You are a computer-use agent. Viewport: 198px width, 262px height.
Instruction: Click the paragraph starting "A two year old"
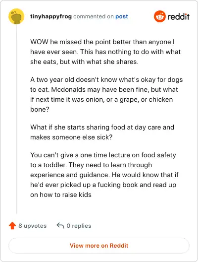[106, 94]
